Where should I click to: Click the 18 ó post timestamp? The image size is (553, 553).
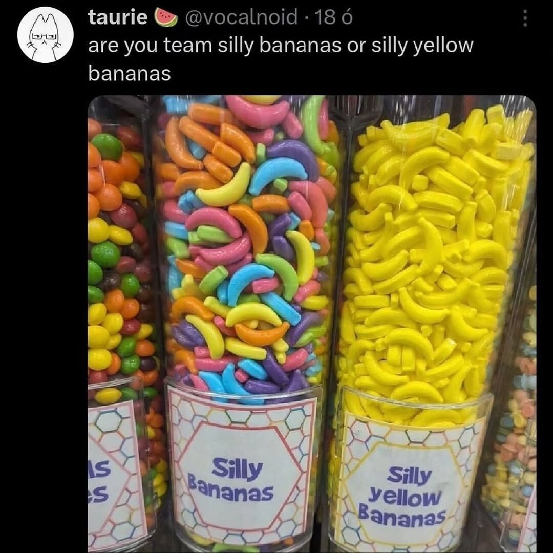point(333,17)
